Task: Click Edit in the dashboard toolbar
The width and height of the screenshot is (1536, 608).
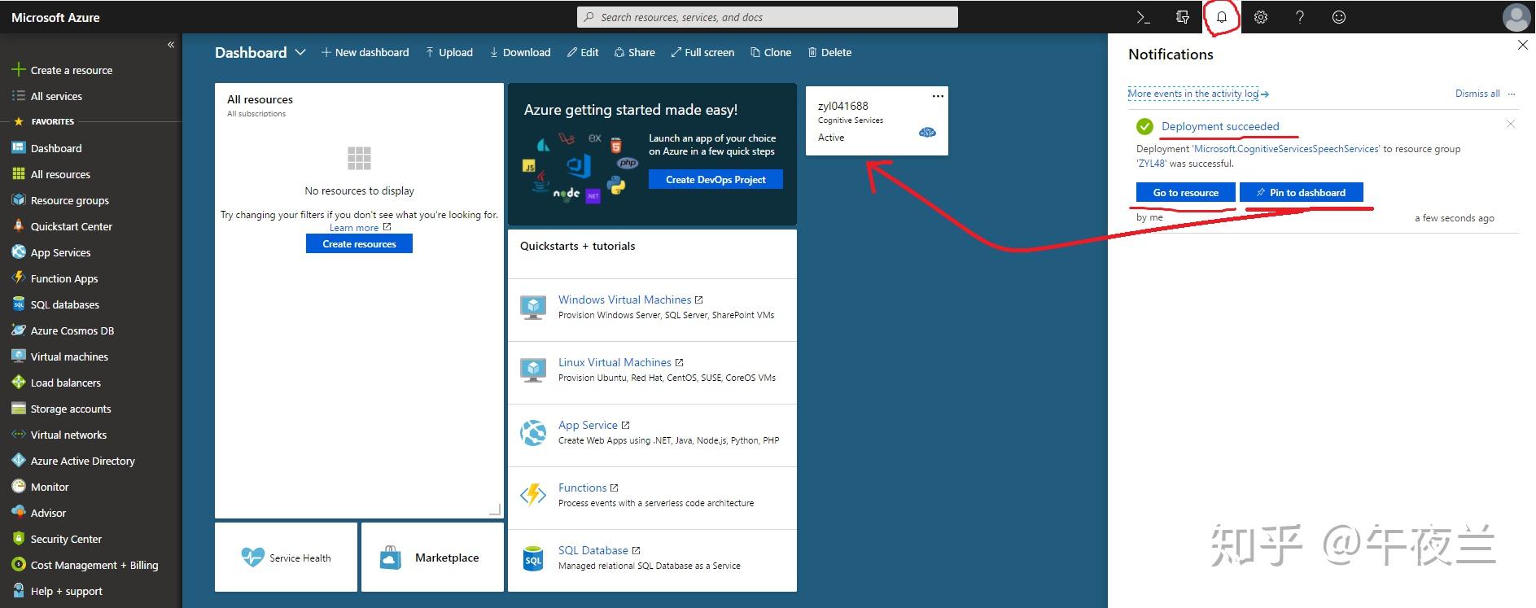Action: (x=583, y=52)
